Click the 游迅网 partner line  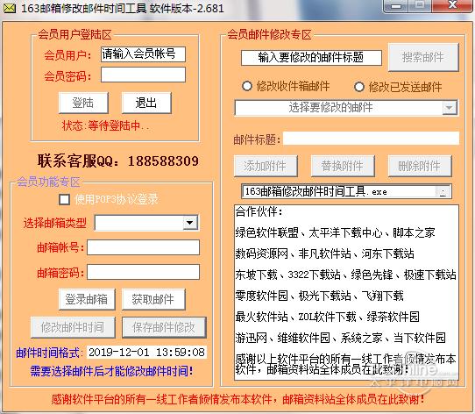341,338
